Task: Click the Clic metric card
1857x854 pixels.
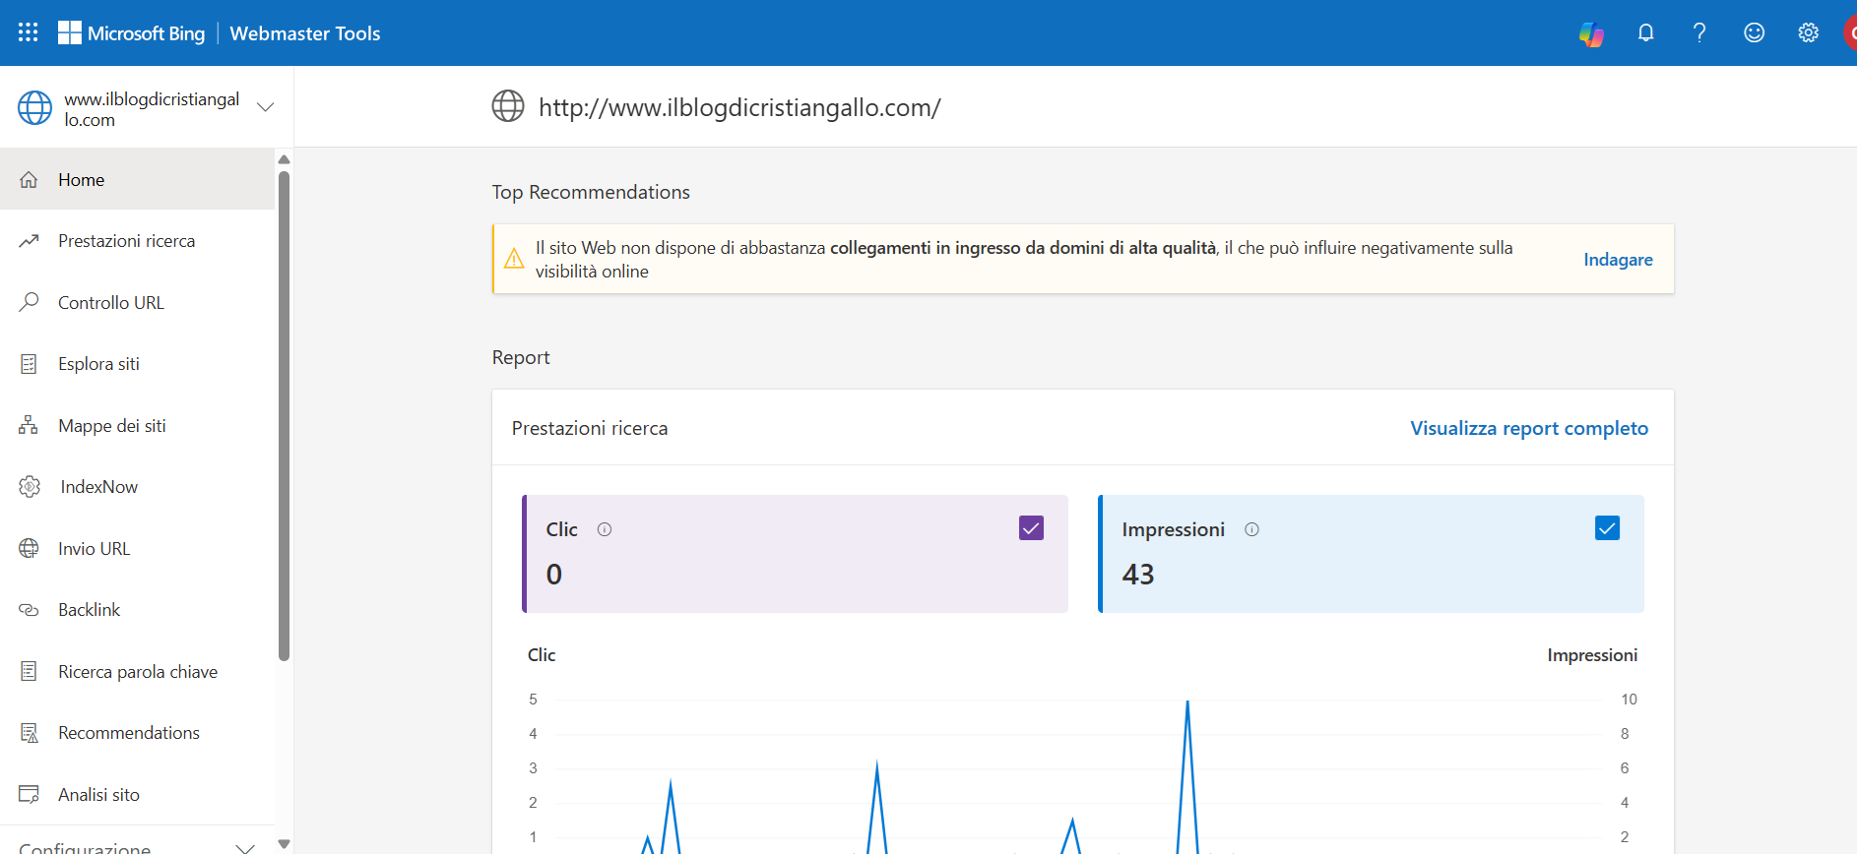Action: [795, 554]
